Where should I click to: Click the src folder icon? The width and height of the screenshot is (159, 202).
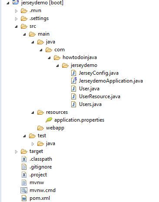(x=24, y=26)
